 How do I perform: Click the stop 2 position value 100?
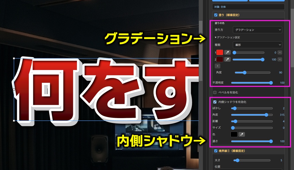(x=274, y=60)
